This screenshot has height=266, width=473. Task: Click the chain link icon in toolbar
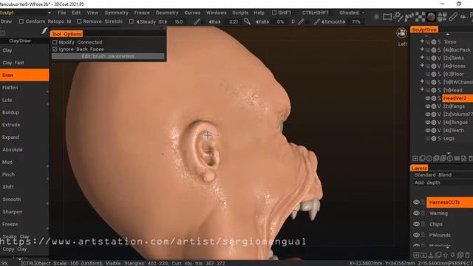pos(452,17)
